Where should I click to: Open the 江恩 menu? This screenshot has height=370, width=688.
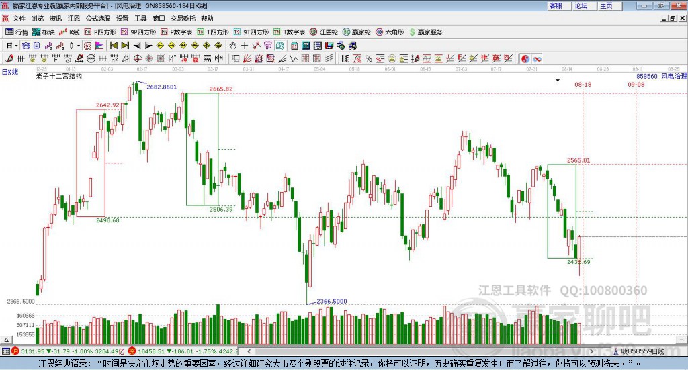click(x=74, y=18)
